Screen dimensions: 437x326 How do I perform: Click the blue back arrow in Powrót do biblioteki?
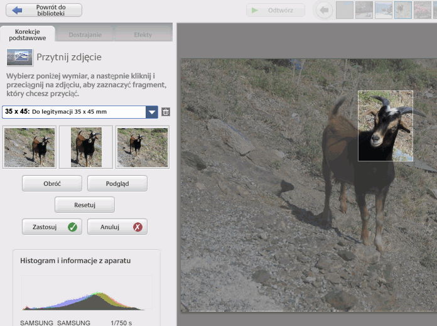(17, 10)
